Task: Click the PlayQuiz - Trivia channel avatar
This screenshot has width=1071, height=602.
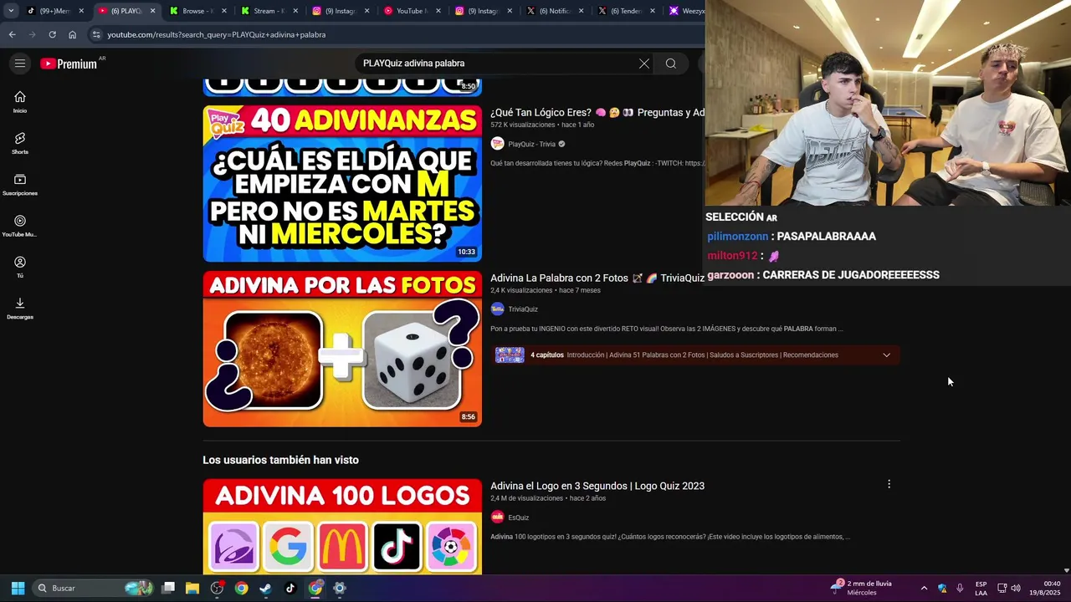Action: (x=497, y=144)
